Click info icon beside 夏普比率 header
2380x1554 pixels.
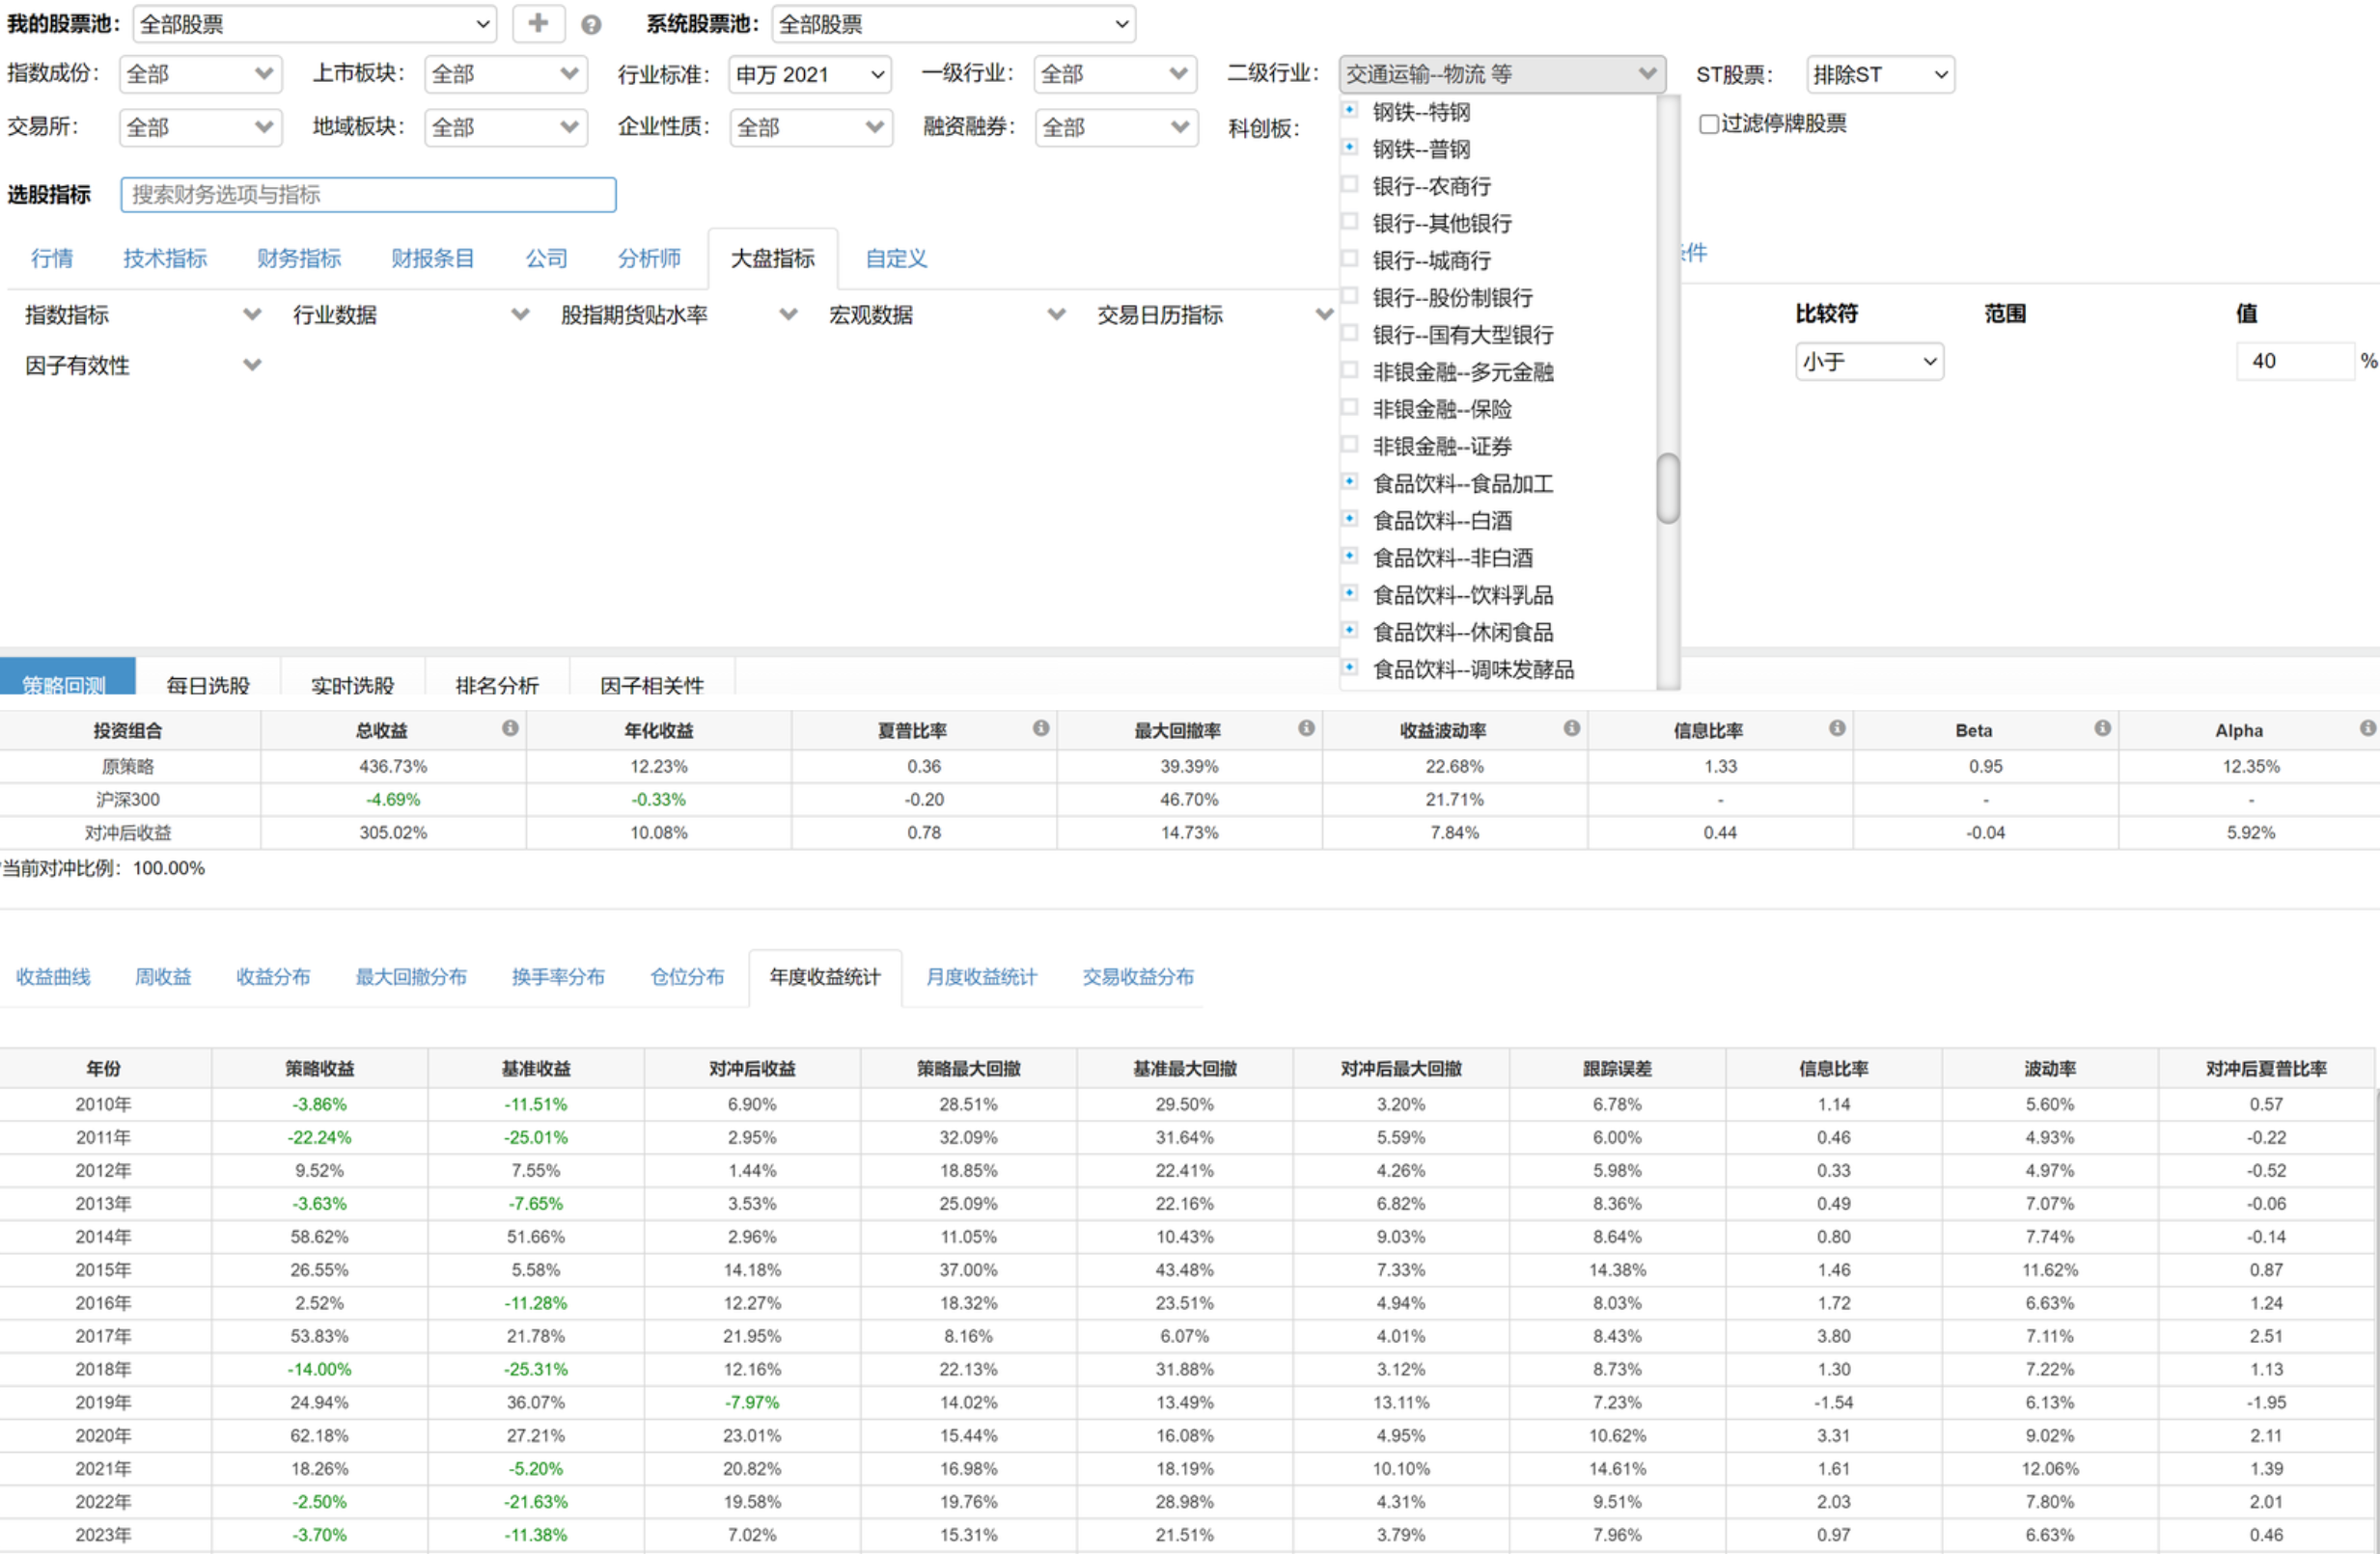tap(1041, 727)
